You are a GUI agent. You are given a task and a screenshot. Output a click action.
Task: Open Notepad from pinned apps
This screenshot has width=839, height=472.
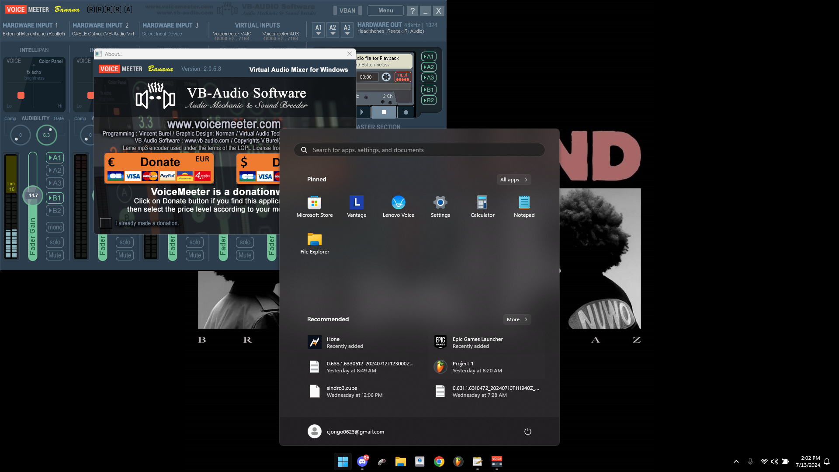pyautogui.click(x=524, y=207)
